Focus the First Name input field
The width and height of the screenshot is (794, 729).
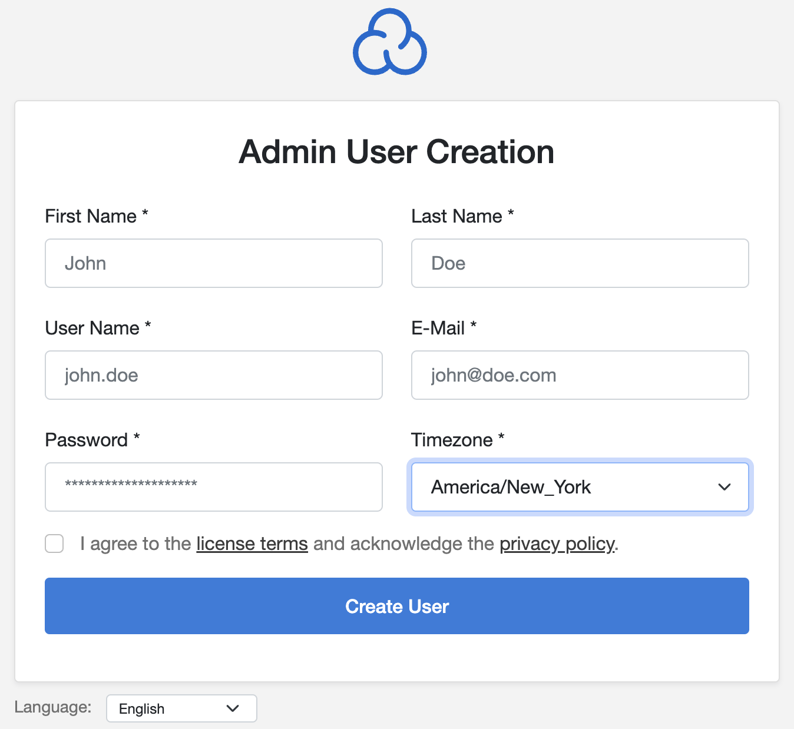(x=213, y=263)
